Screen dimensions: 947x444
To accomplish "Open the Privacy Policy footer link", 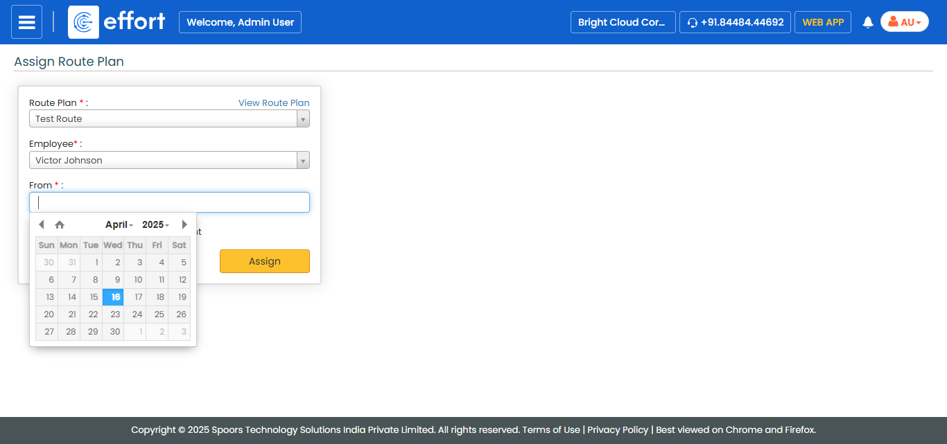I will pyautogui.click(x=618, y=429).
